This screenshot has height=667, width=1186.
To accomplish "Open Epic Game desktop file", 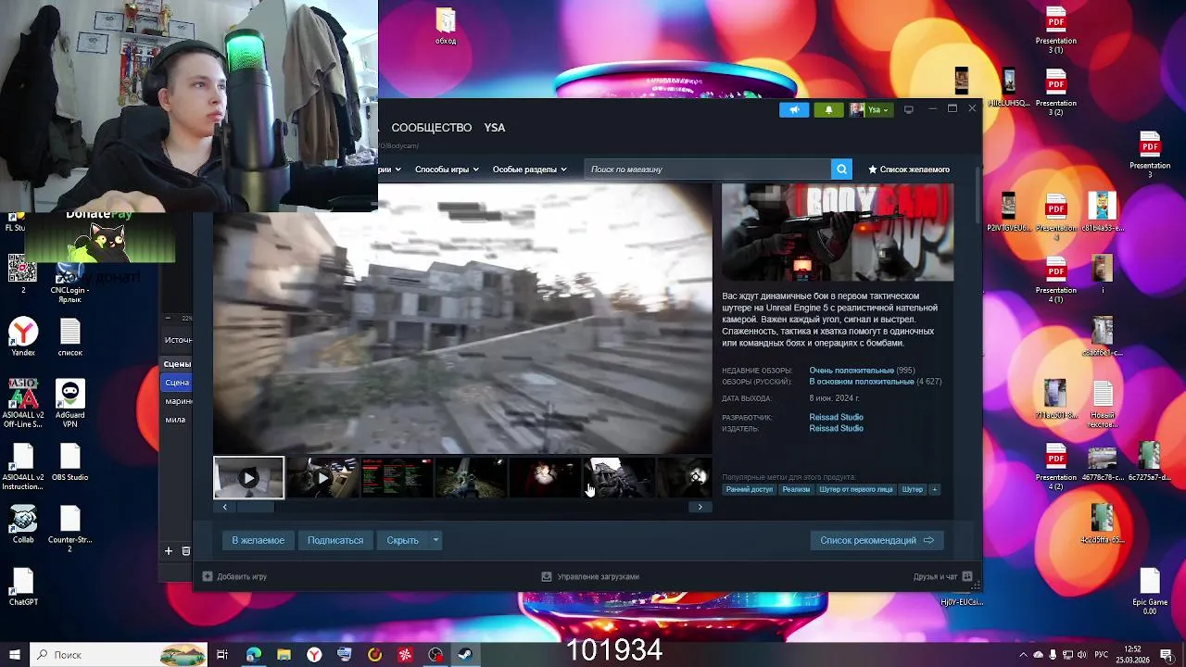I will click(x=1150, y=591).
